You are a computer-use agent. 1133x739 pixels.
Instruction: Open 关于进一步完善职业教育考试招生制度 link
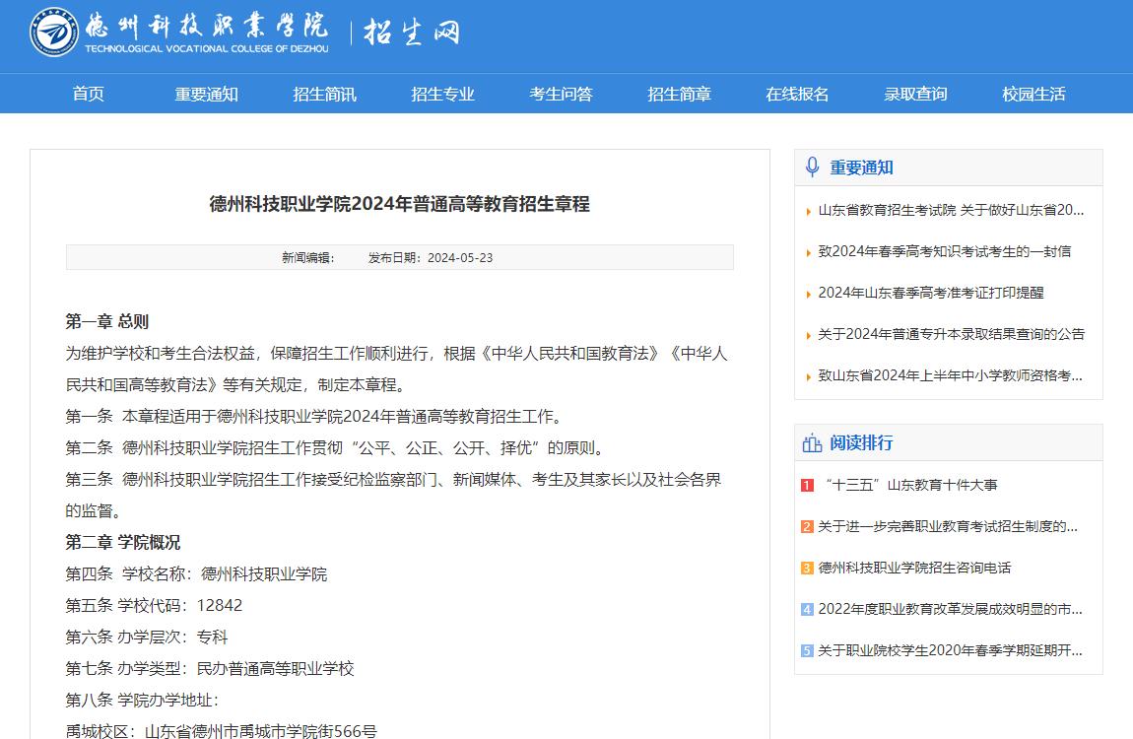click(948, 526)
